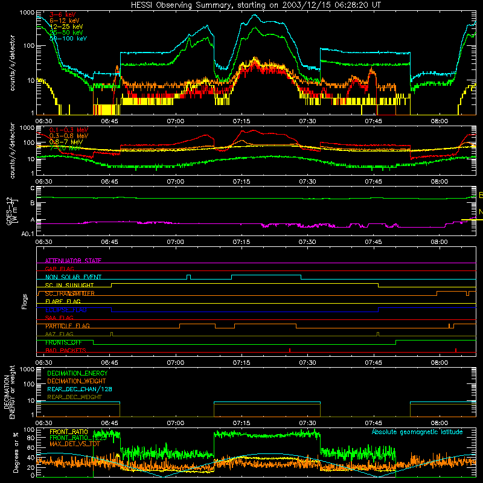Click the BAD_PACKETS red tick near 07:26
Image resolution: width=483 pixels, height=483 pixels.
(x=290, y=350)
